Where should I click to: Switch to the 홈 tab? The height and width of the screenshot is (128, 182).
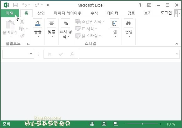click(x=26, y=13)
